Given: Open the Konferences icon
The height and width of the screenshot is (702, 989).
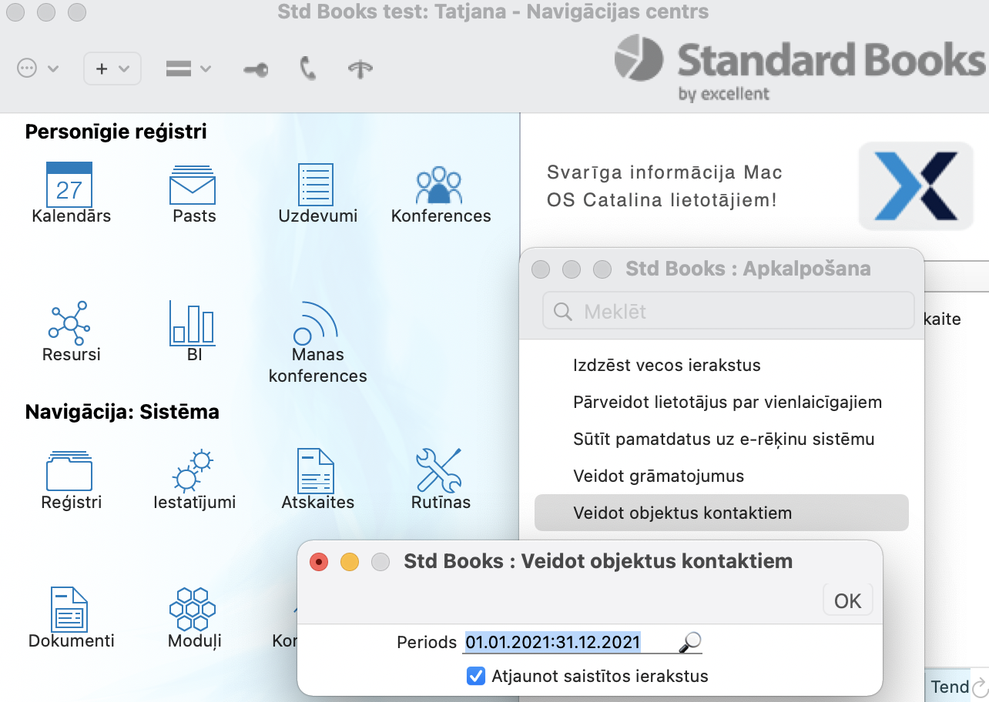Looking at the screenshot, I should 439,186.
